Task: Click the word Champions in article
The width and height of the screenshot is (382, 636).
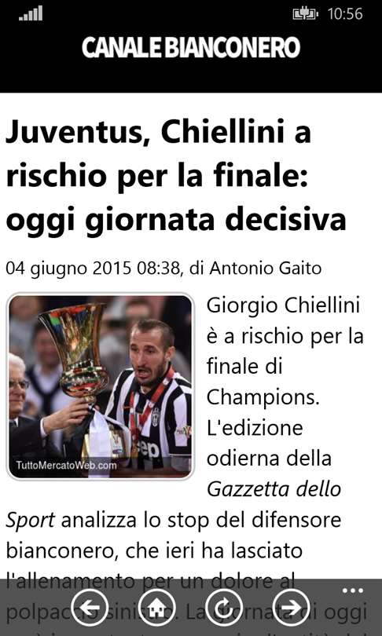Action: (263, 398)
